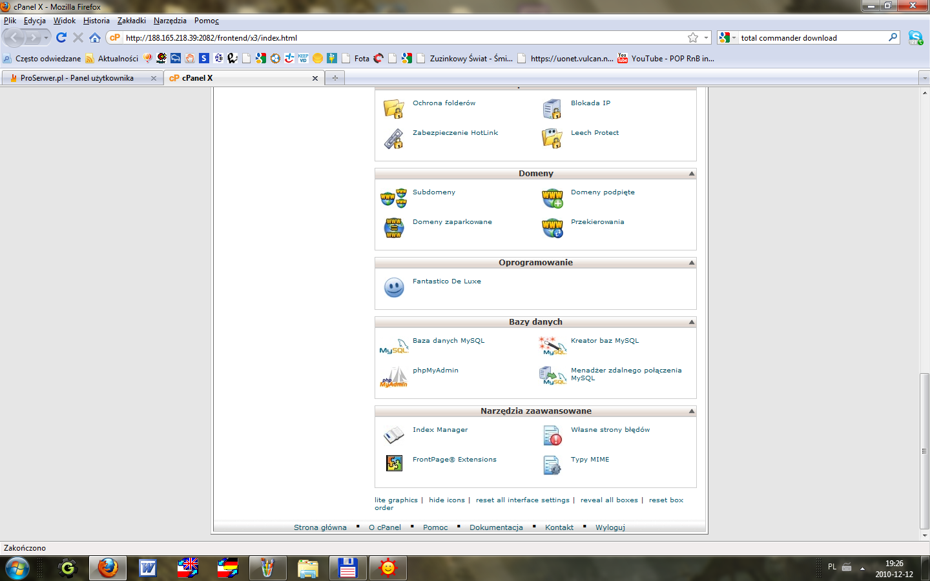
Task: Collapse the Narzędzia zaawansowane section
Action: pos(692,411)
